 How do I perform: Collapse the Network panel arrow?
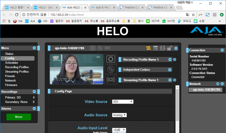point(222,84)
